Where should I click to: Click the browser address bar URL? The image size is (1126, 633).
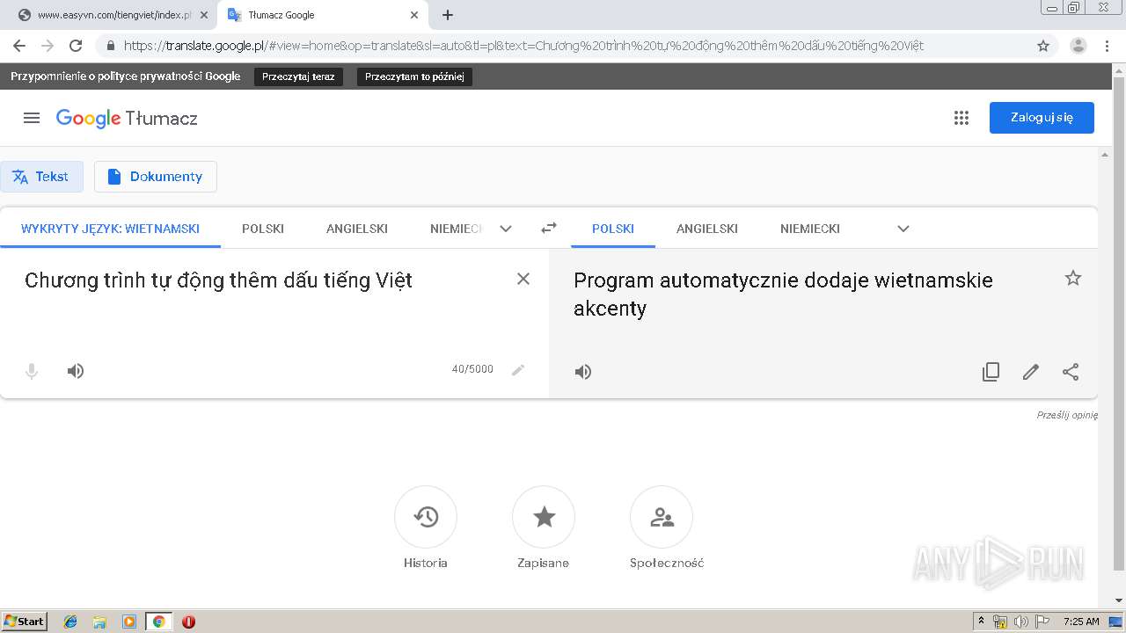pos(523,46)
